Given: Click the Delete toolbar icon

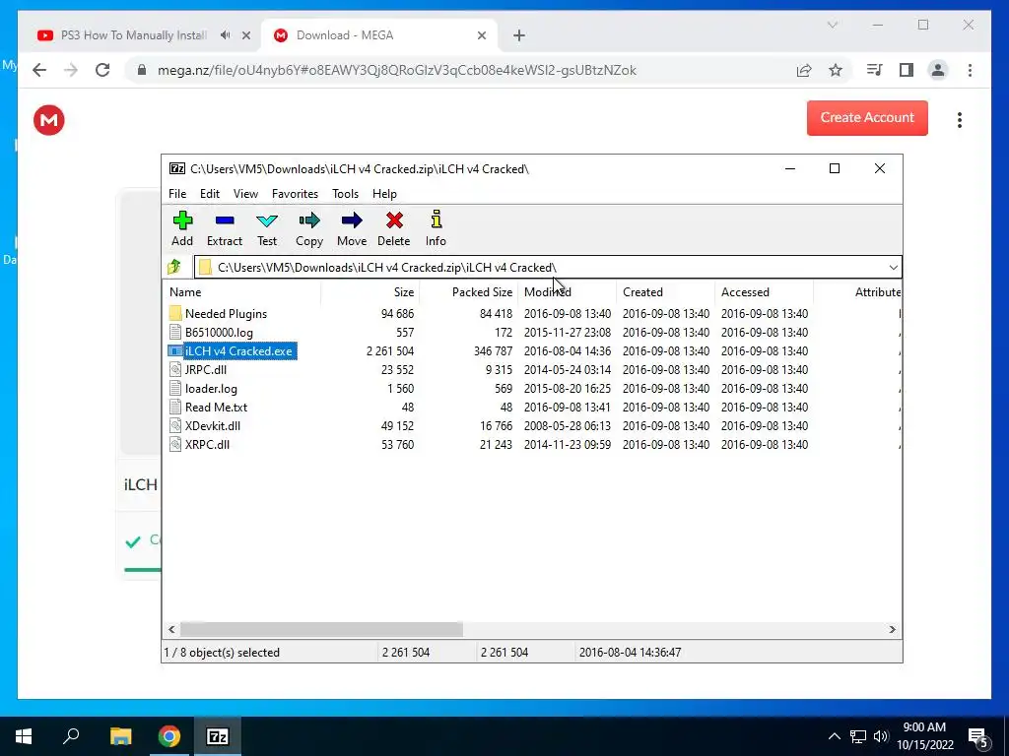Looking at the screenshot, I should coord(394,228).
